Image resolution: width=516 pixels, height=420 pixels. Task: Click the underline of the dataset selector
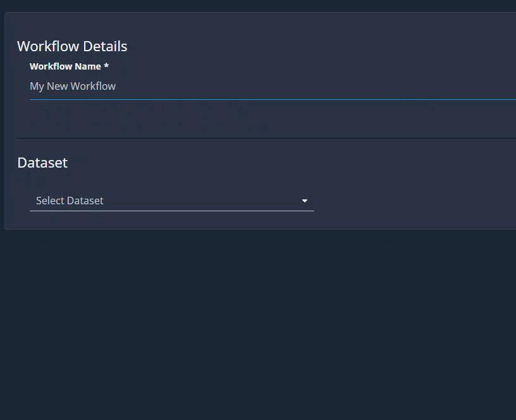(x=171, y=211)
